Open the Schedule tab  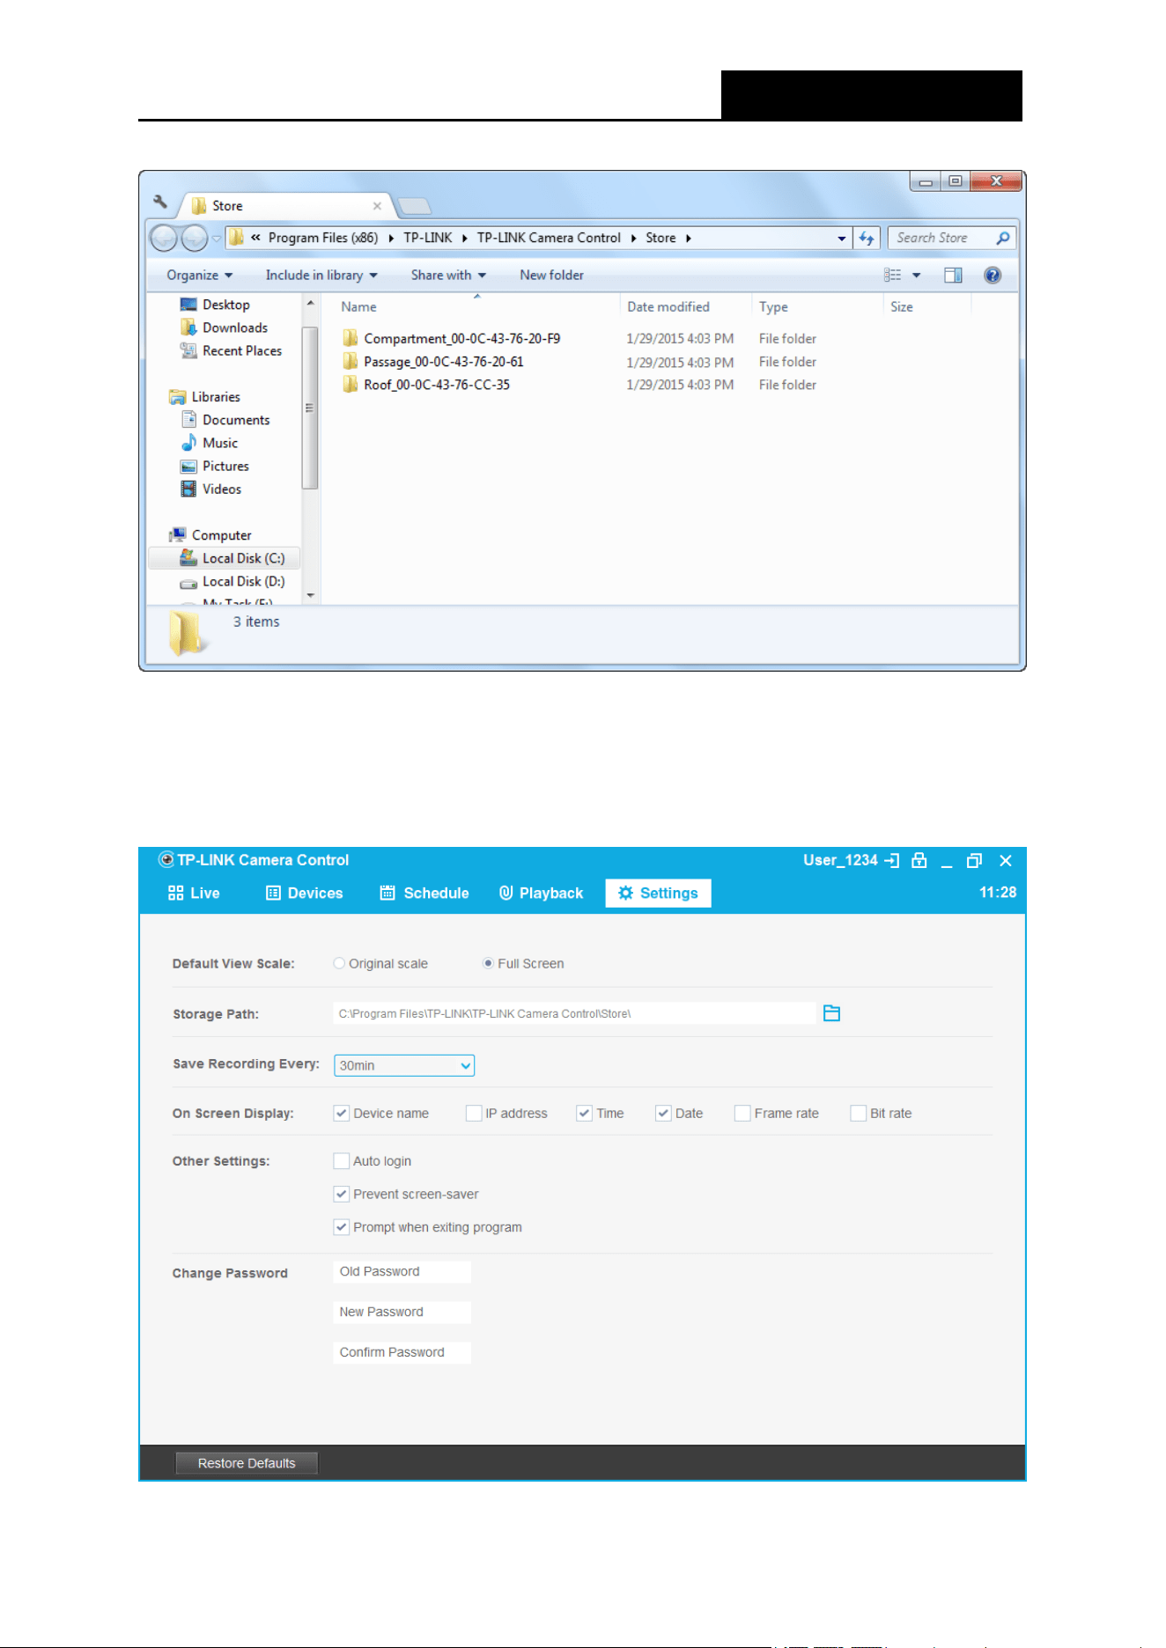pyautogui.click(x=424, y=893)
